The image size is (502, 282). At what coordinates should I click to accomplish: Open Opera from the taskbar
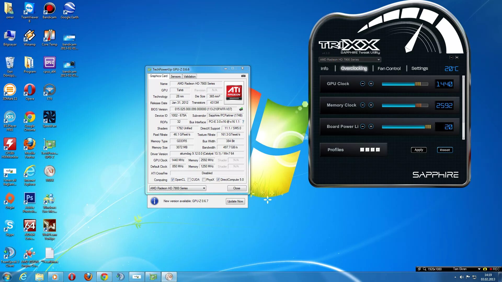click(x=72, y=277)
